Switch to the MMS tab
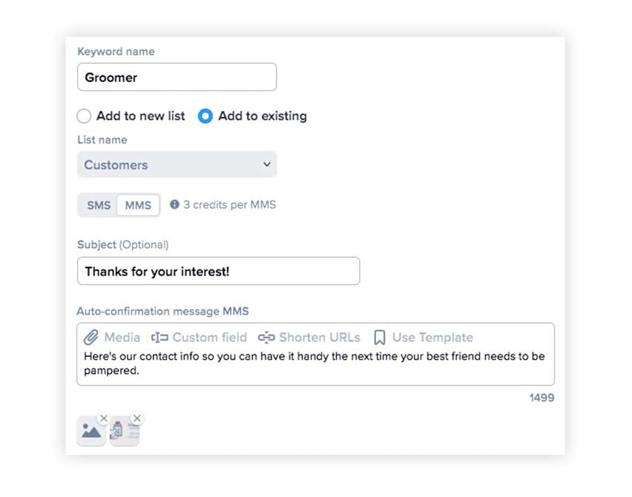The image size is (632, 497). tap(138, 205)
